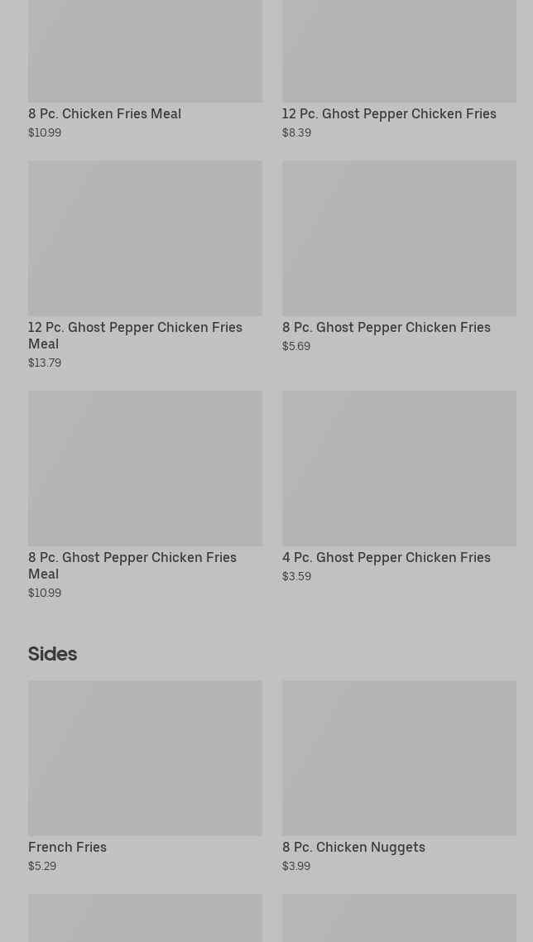
Task: Click the 4 Pc. Ghost Pepper Chicken Fries image
Action: (x=399, y=468)
